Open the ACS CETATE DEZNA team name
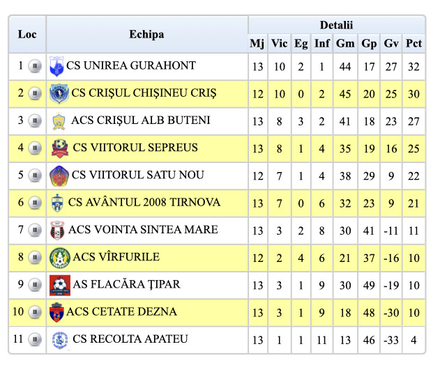 pyautogui.click(x=123, y=311)
